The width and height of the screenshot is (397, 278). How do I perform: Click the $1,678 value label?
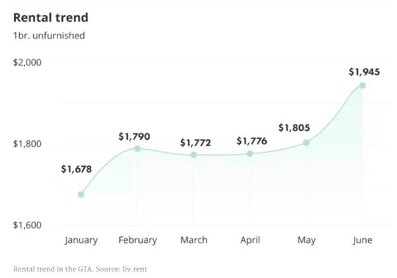coord(77,169)
